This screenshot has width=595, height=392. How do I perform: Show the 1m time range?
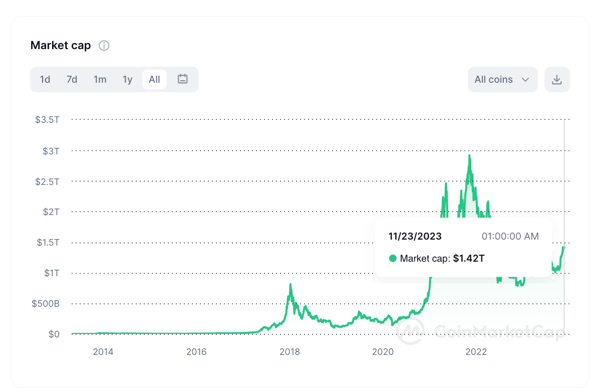click(100, 80)
